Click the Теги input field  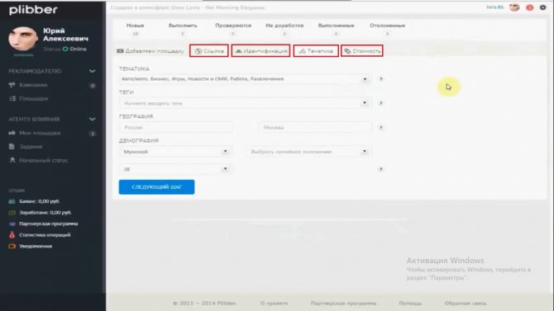[245, 103]
